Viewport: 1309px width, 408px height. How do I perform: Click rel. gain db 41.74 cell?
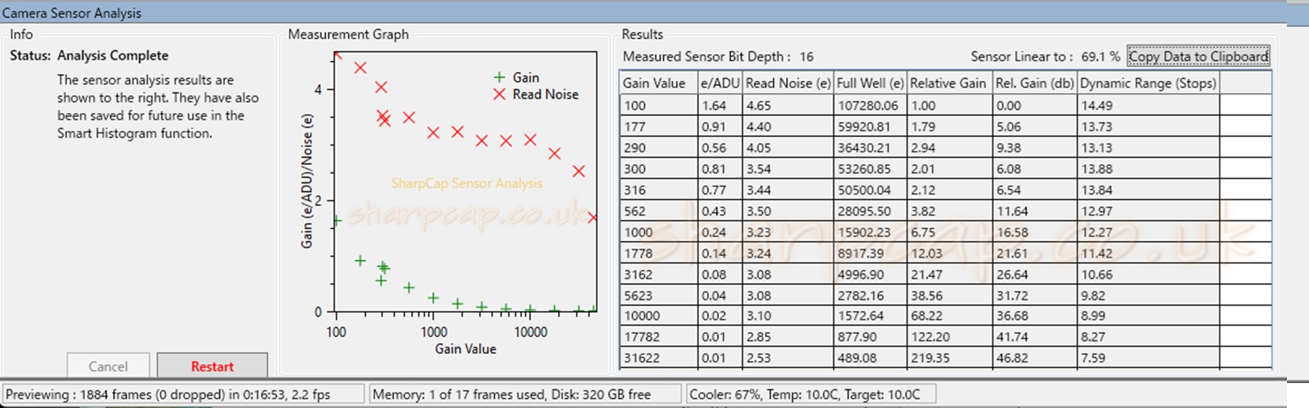click(x=1035, y=337)
